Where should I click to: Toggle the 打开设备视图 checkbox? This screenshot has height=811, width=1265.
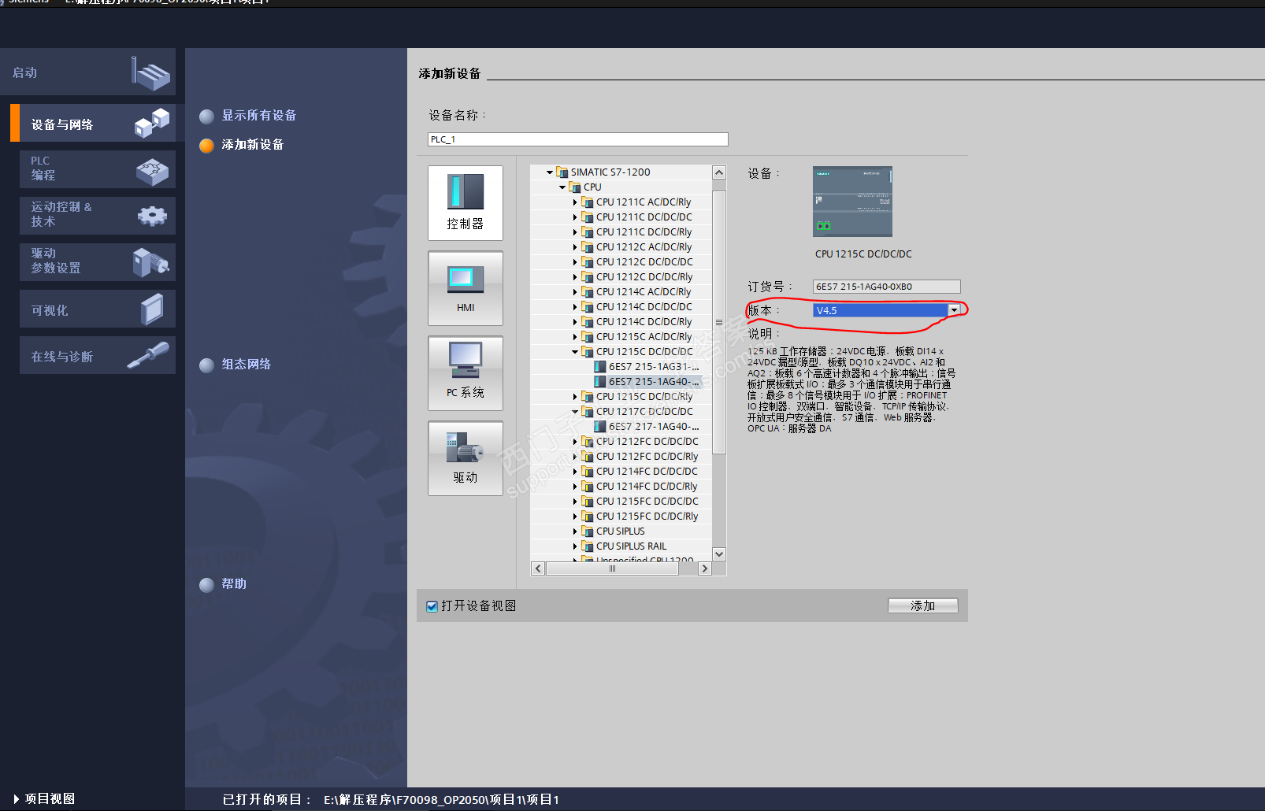432,606
